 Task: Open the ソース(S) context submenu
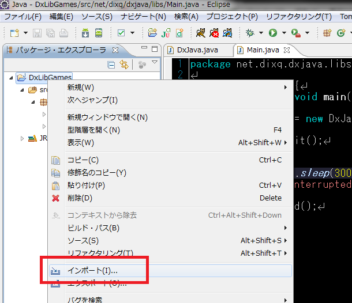[170, 241]
